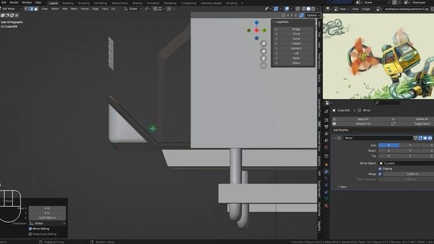This screenshot has height=244, width=434.
Task: Open the Particles properties tab icon
Action: 327,178
